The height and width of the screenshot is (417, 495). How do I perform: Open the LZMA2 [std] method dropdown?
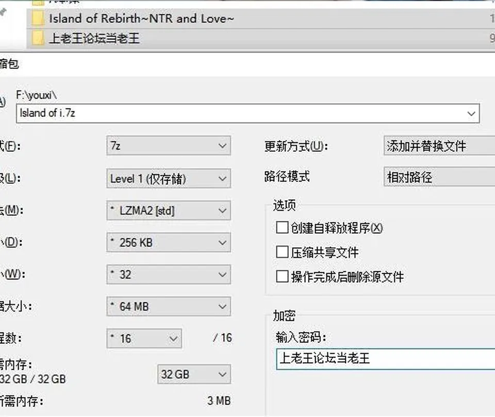pyautogui.click(x=169, y=211)
